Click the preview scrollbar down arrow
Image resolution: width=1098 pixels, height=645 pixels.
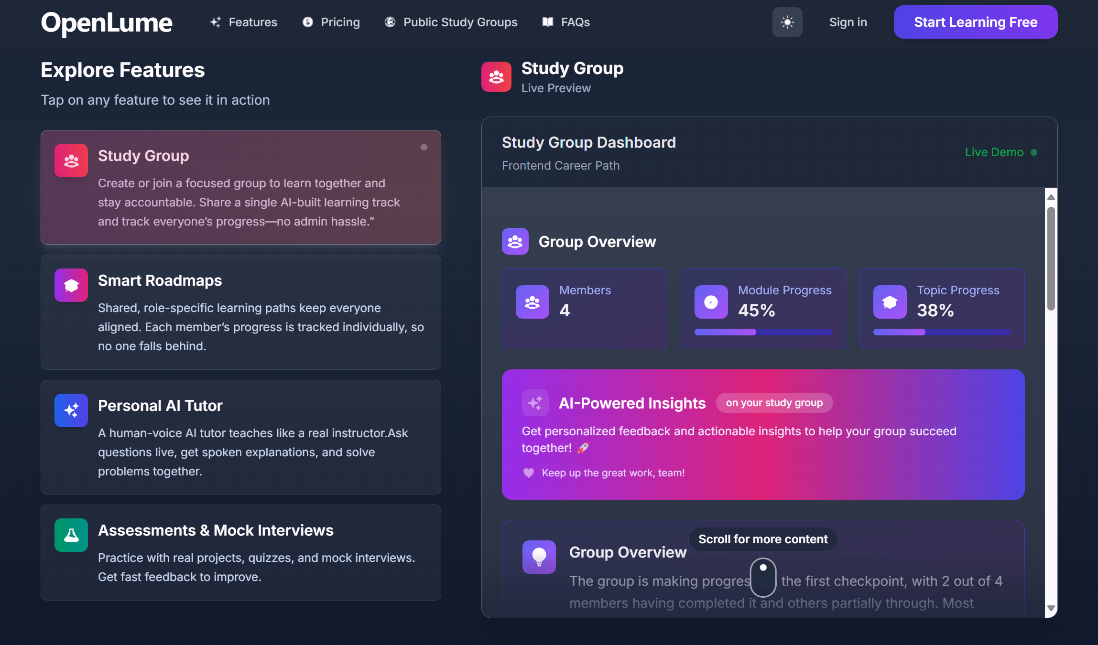coord(1051,608)
